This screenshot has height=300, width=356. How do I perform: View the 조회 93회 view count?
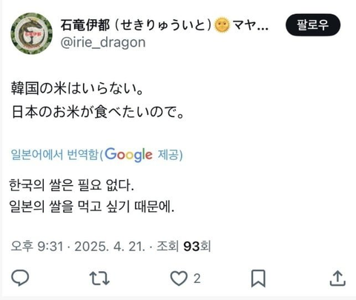point(184,246)
